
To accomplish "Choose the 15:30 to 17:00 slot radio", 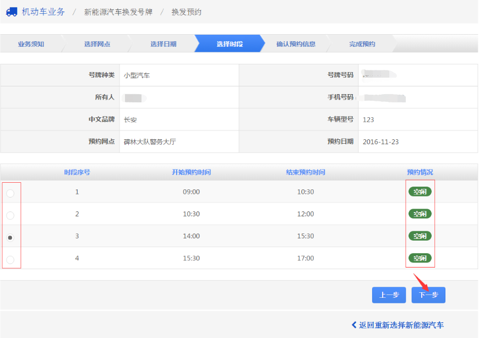I will click(x=10, y=259).
